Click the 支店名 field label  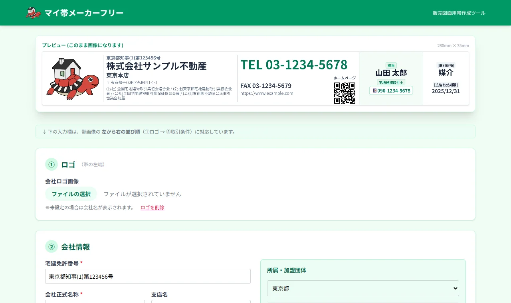pos(159,295)
